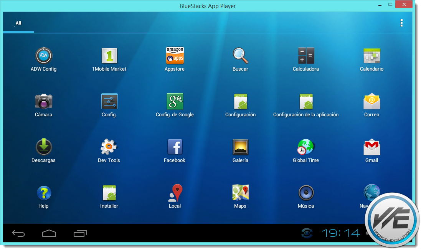Screen dimensions: 421x251
Task: Open the Calendario app
Action: 371,56
